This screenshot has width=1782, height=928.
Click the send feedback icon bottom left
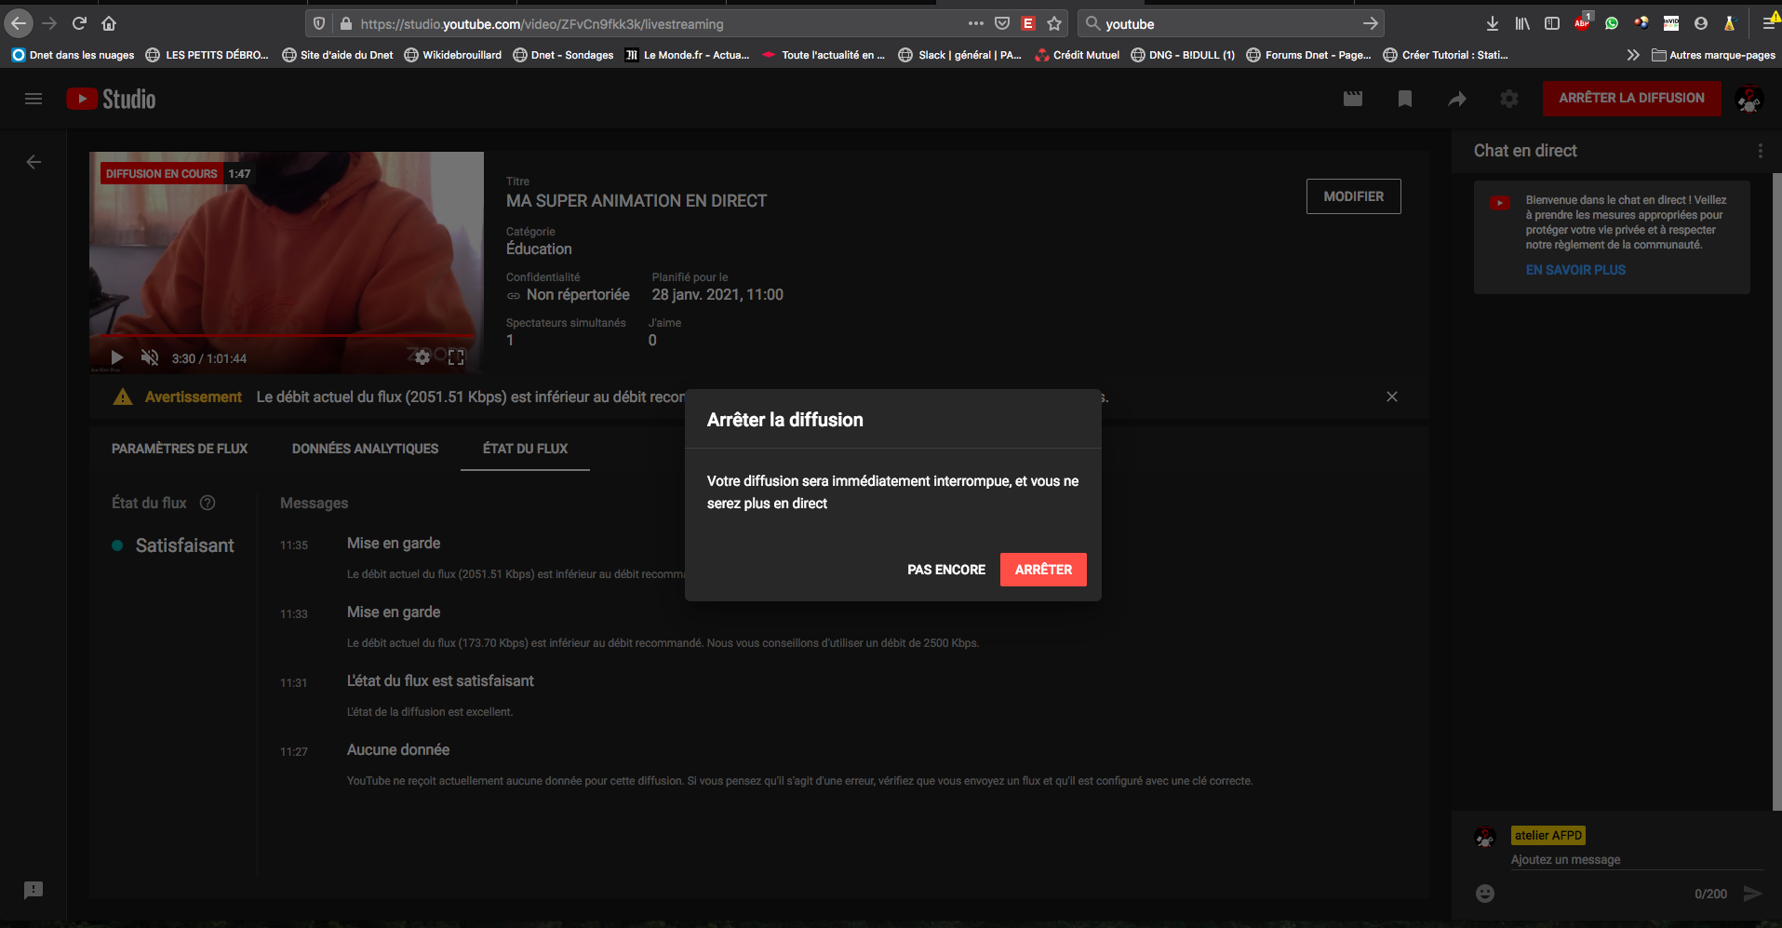33,890
